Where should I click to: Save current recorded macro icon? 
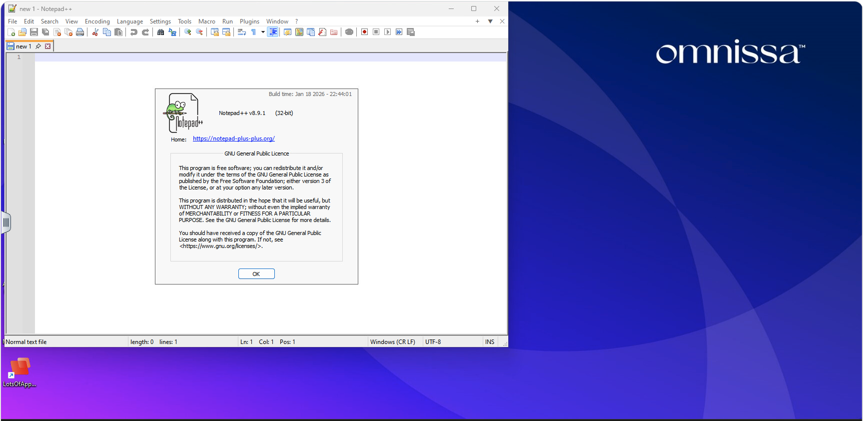pos(411,32)
